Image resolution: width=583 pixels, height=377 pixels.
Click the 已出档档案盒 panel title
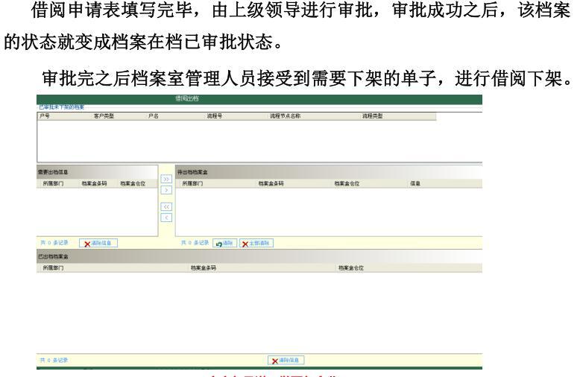[53, 256]
